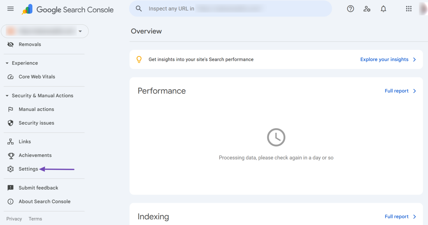Open the Security issues shield icon
Viewport: 428px width, 225px height.
(10, 123)
